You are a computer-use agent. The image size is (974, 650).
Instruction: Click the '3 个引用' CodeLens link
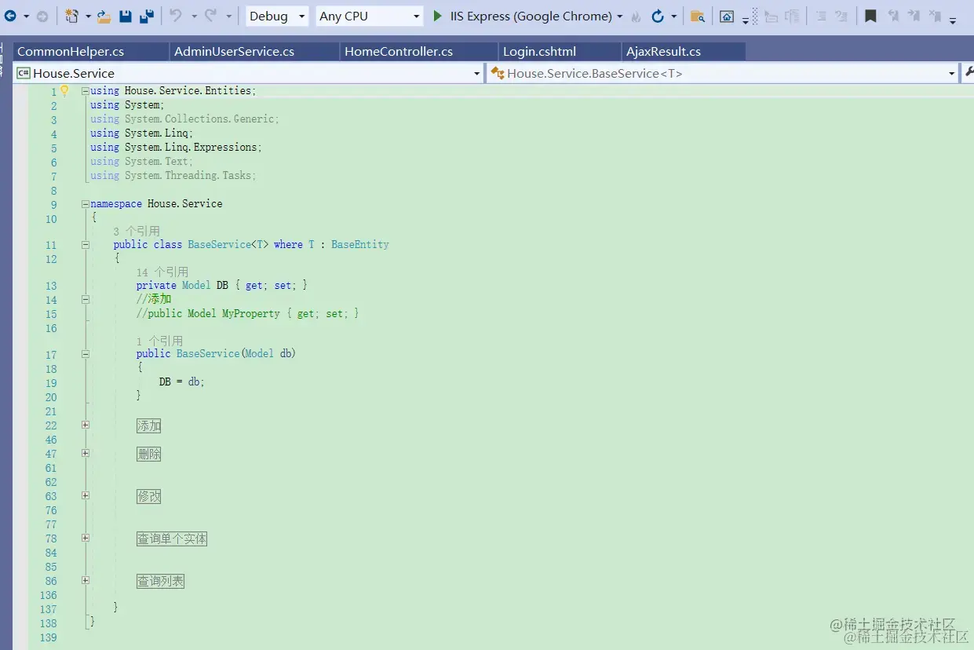[137, 232]
